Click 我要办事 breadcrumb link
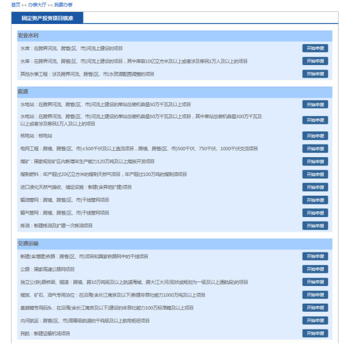This screenshot has height=344, width=350. [63, 4]
